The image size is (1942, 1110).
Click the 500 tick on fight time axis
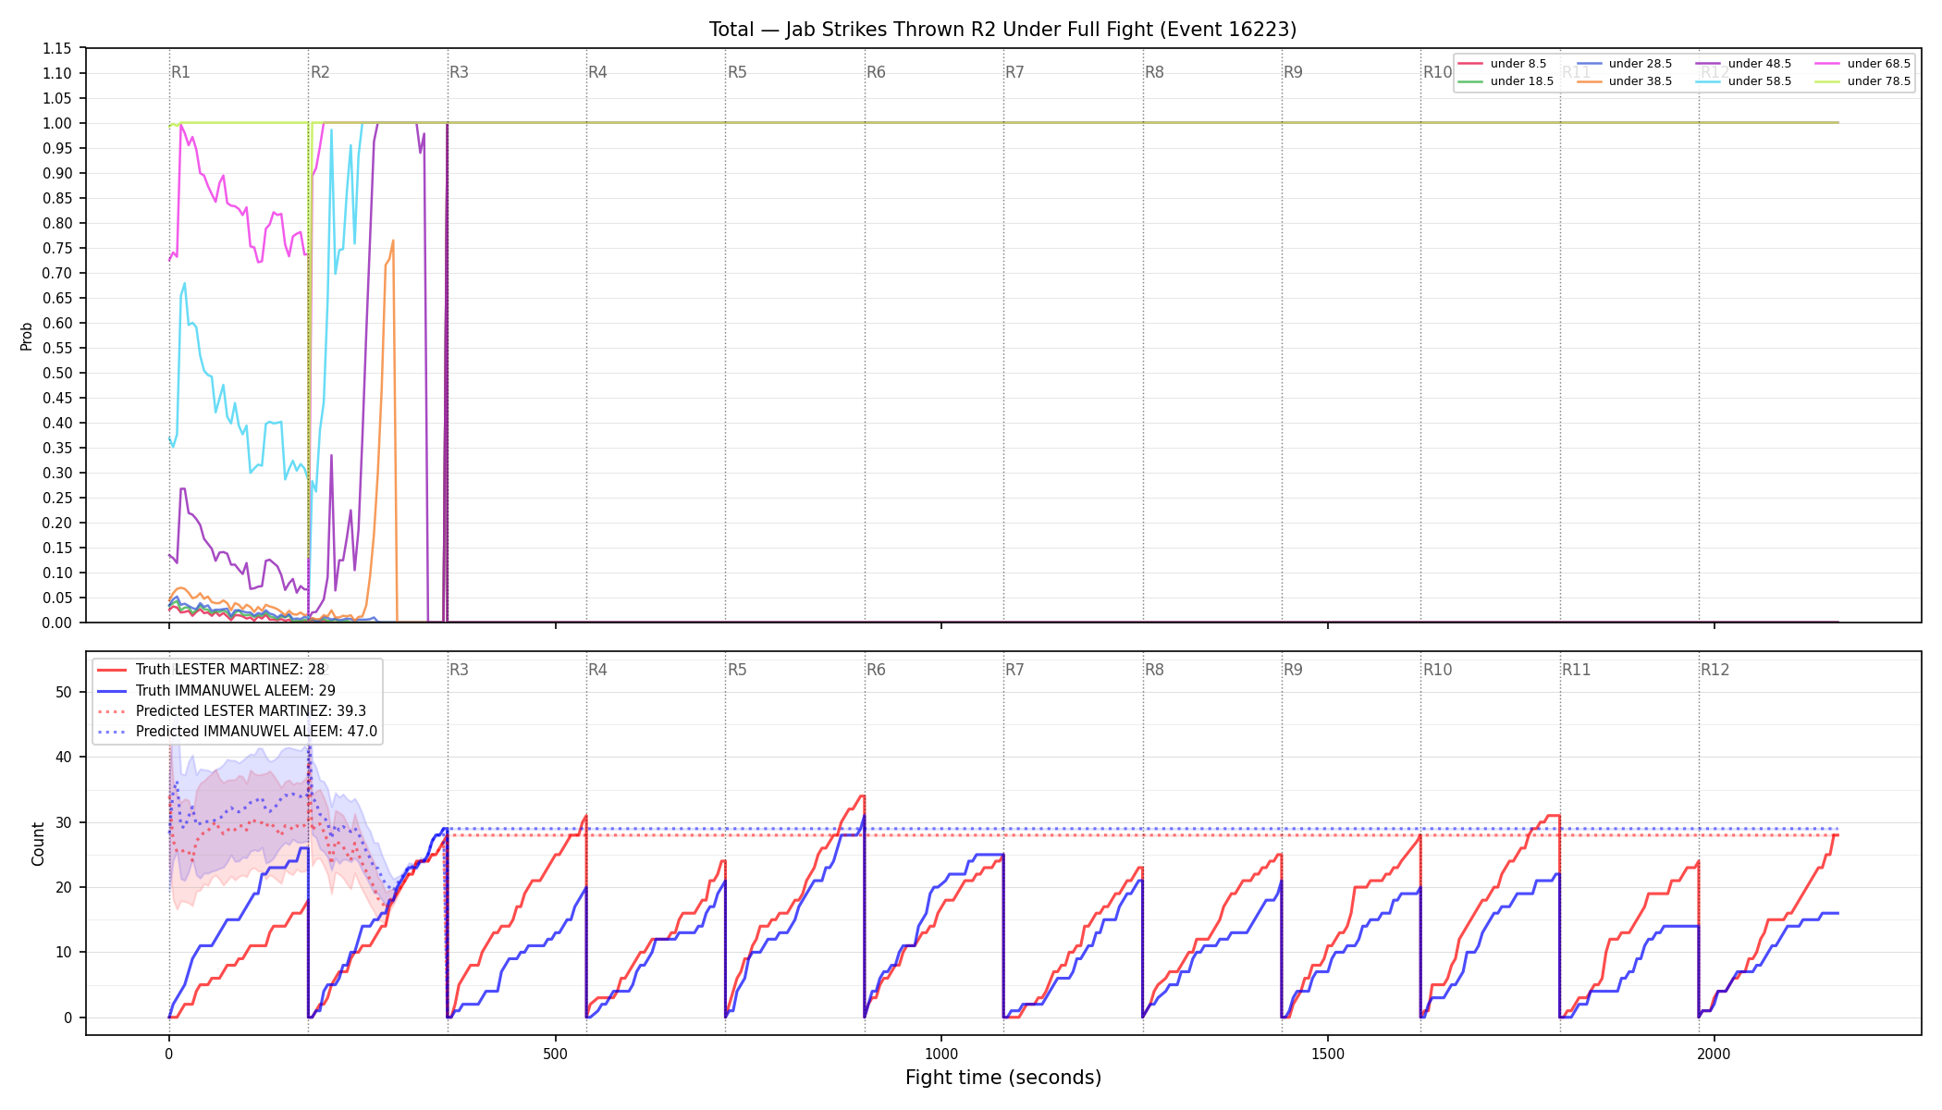(555, 1054)
